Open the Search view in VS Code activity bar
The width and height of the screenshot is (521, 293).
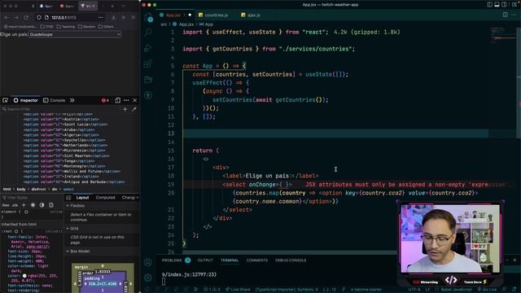[148, 32]
